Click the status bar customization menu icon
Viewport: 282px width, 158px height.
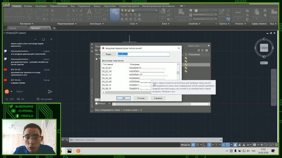click(277, 145)
